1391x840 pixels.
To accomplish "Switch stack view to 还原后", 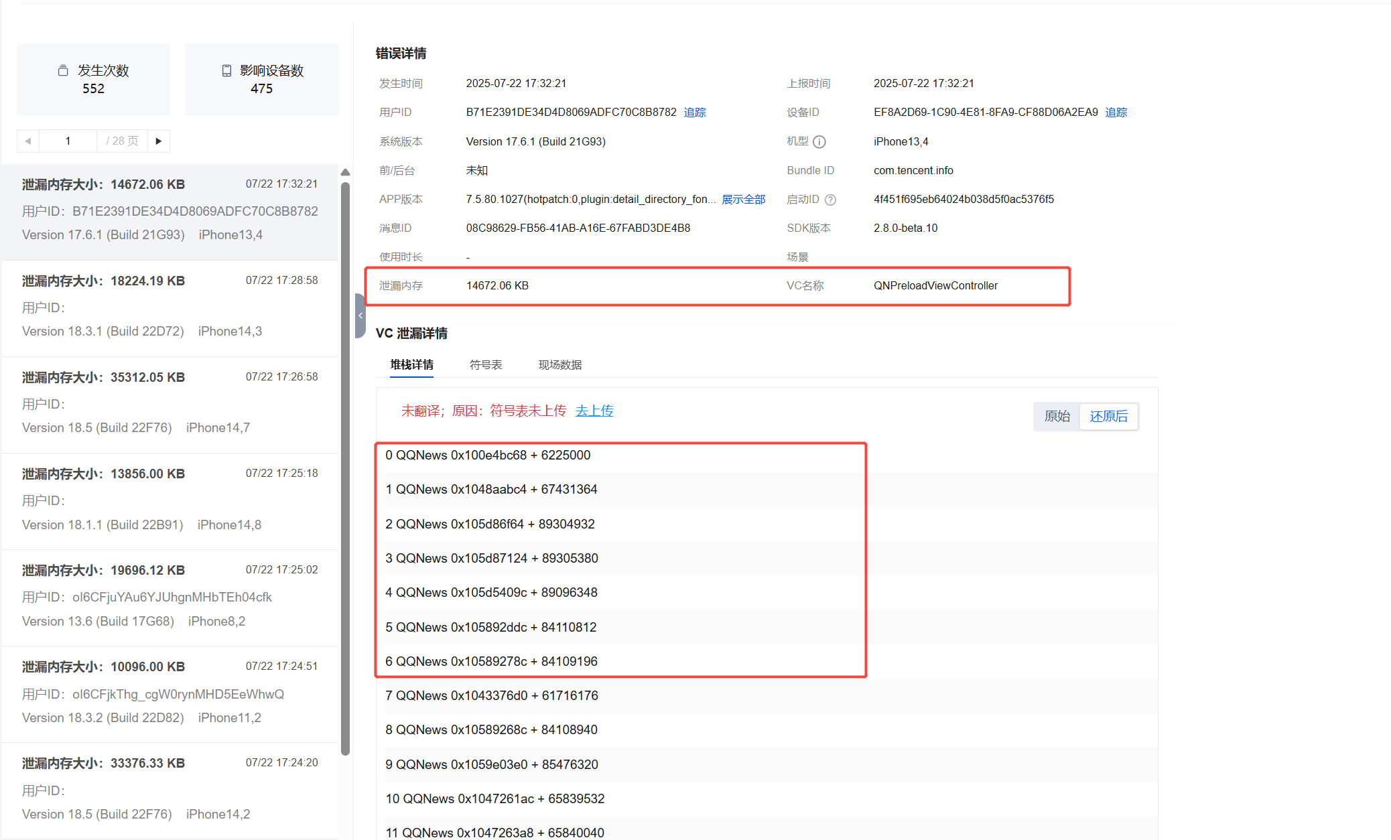I will point(1108,417).
